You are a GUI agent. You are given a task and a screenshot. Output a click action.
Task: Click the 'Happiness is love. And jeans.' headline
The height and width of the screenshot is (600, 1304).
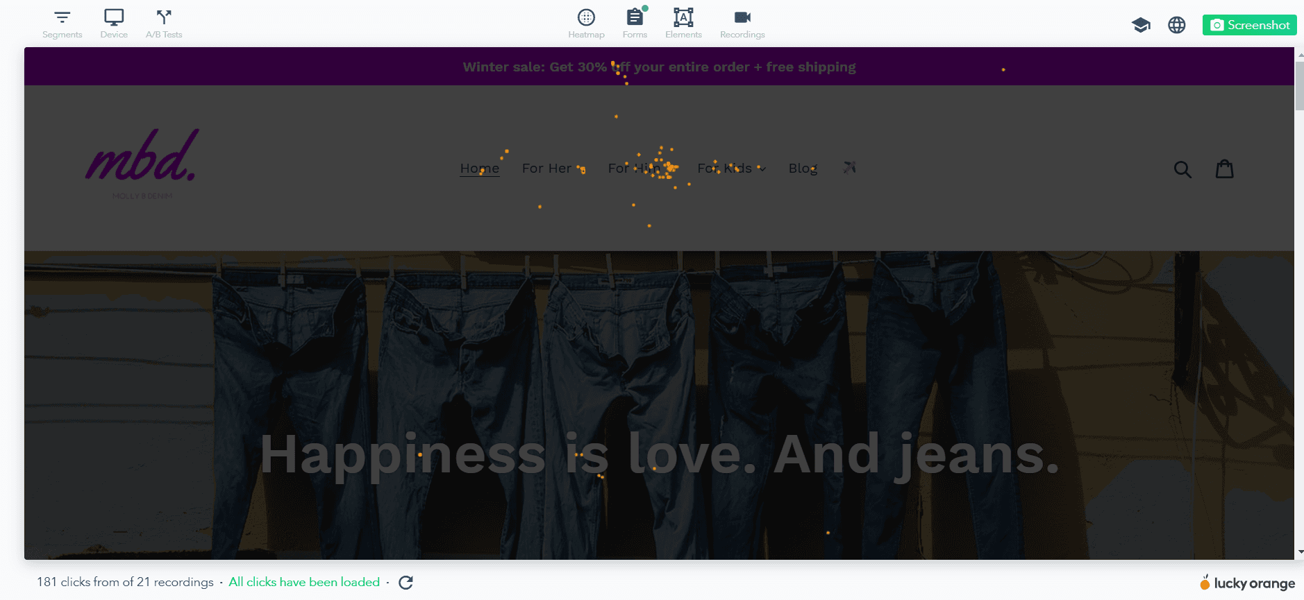(x=660, y=454)
